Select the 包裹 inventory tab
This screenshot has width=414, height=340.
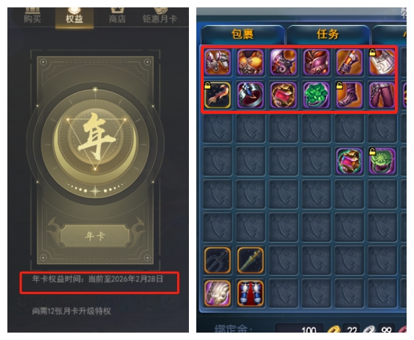[242, 35]
